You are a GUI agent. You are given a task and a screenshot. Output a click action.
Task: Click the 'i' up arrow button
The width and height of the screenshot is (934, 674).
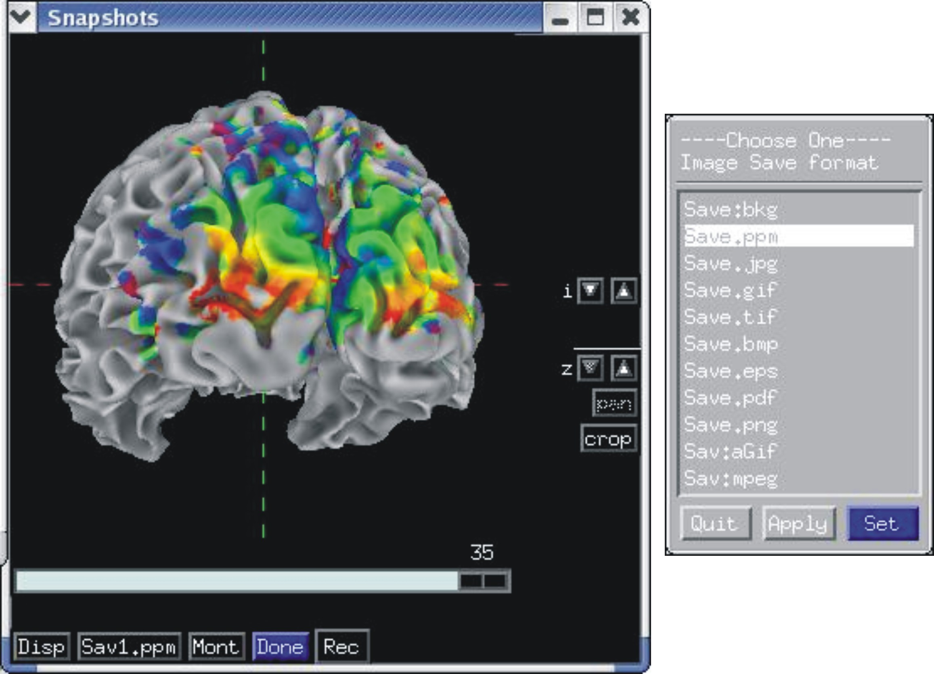click(624, 291)
